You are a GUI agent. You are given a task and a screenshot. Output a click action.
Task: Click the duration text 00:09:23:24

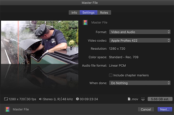pos(89,99)
